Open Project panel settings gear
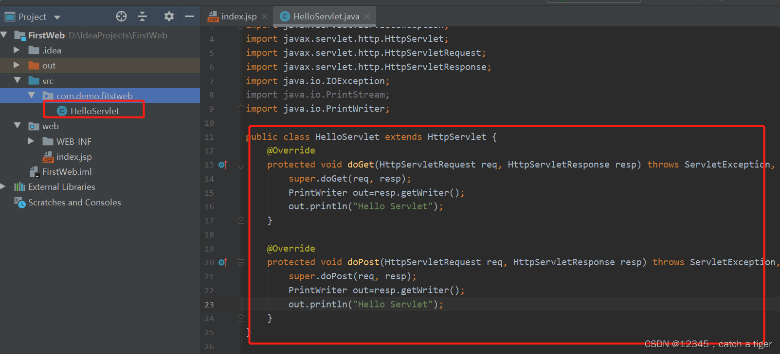Image resolution: width=780 pixels, height=354 pixels. tap(169, 17)
